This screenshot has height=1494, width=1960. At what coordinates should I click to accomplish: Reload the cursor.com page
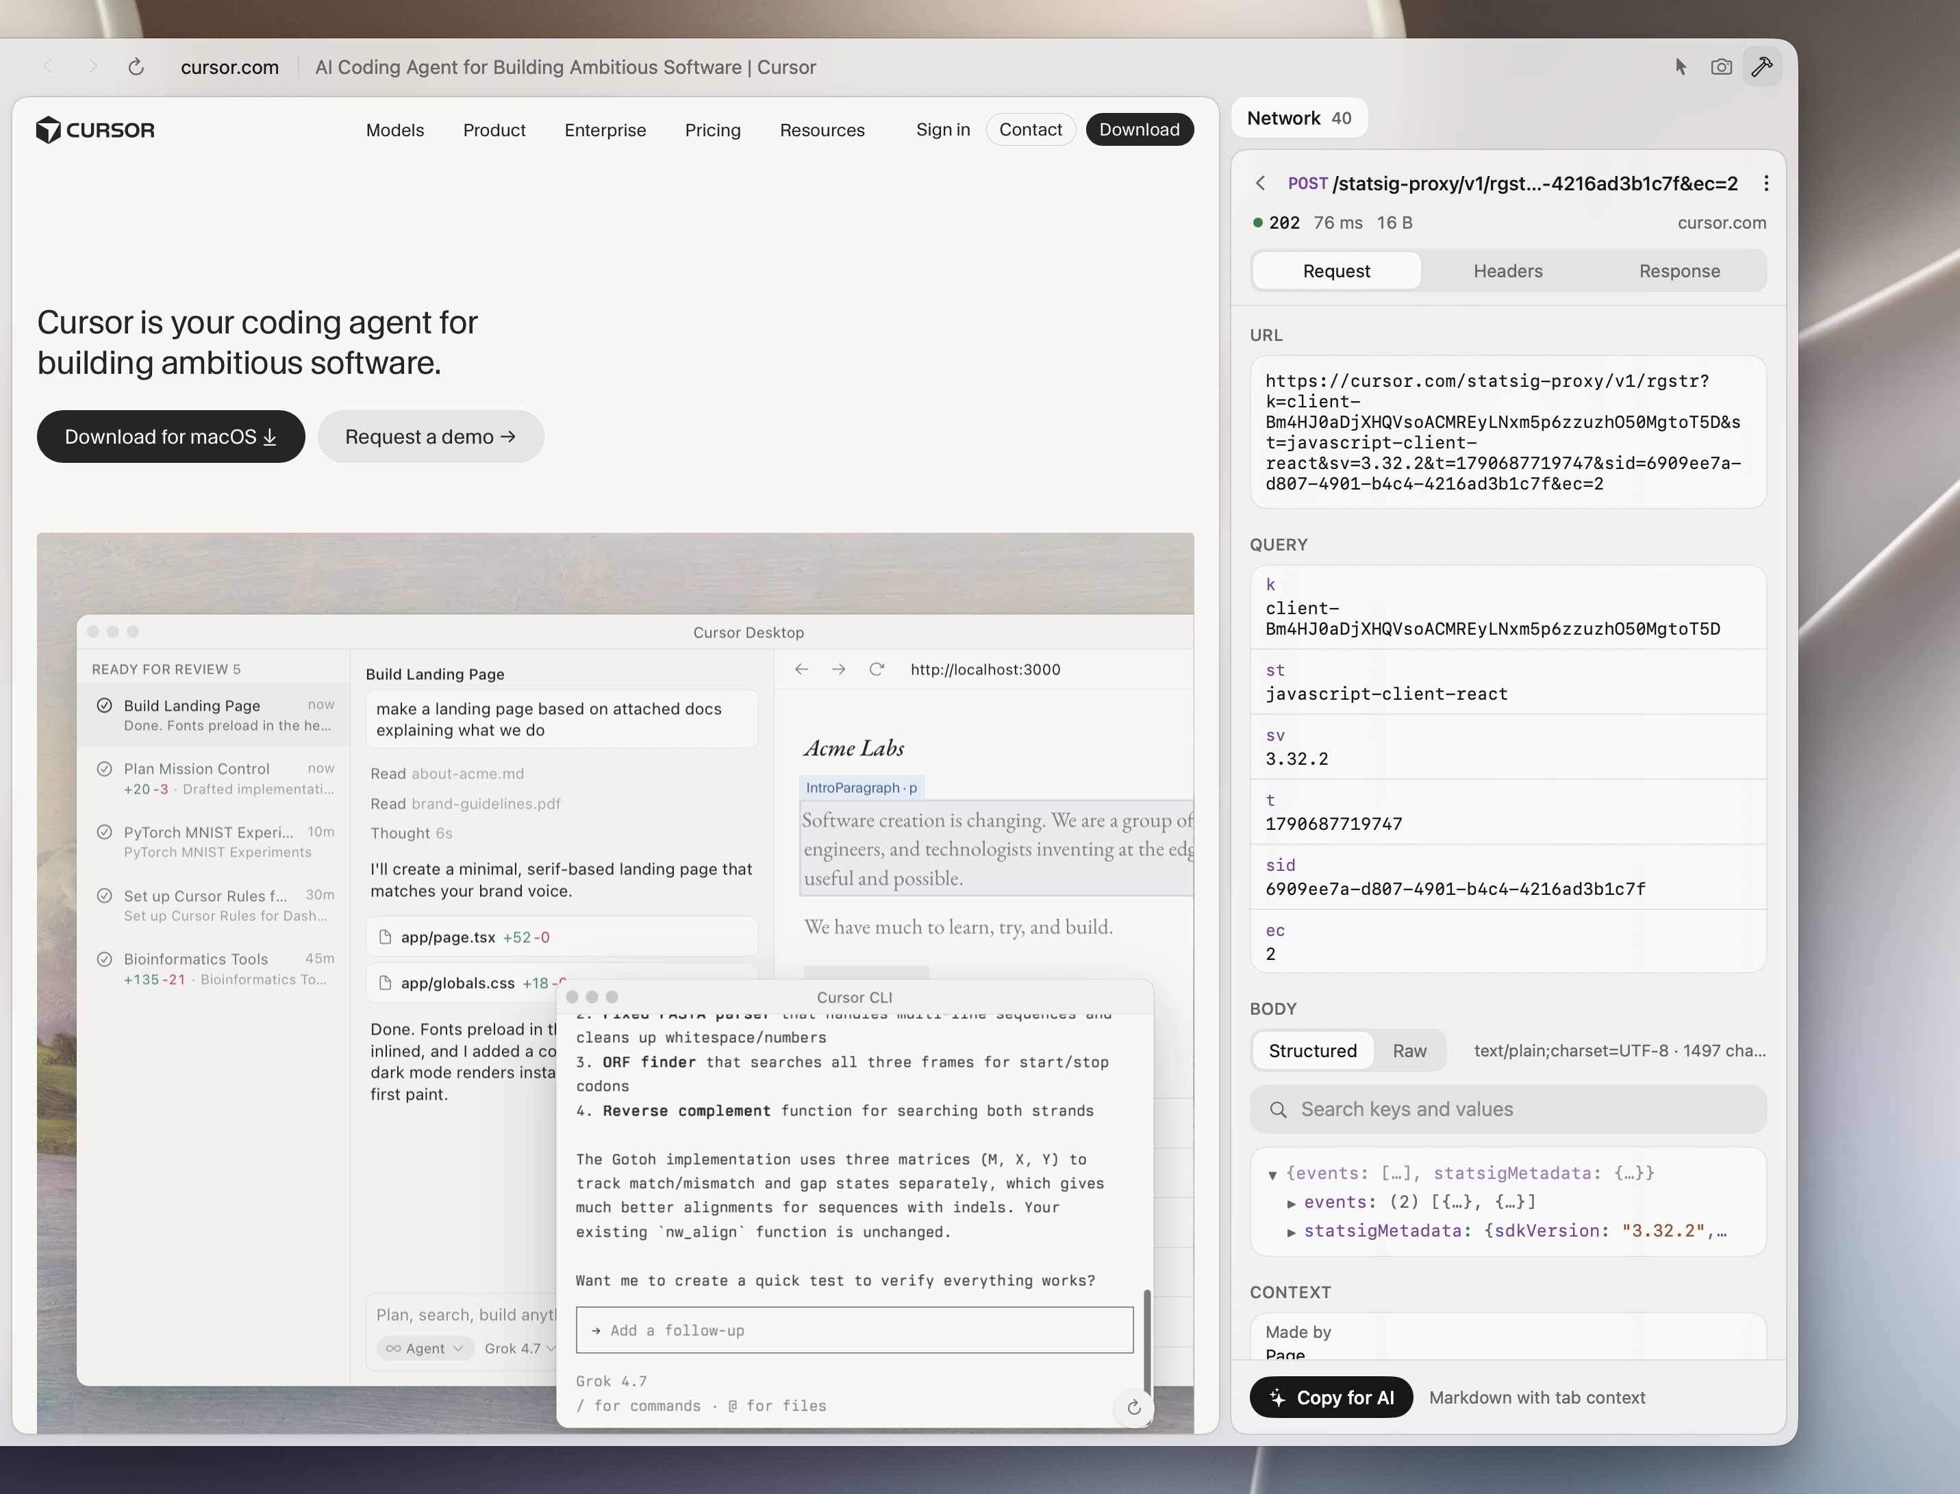pos(136,66)
